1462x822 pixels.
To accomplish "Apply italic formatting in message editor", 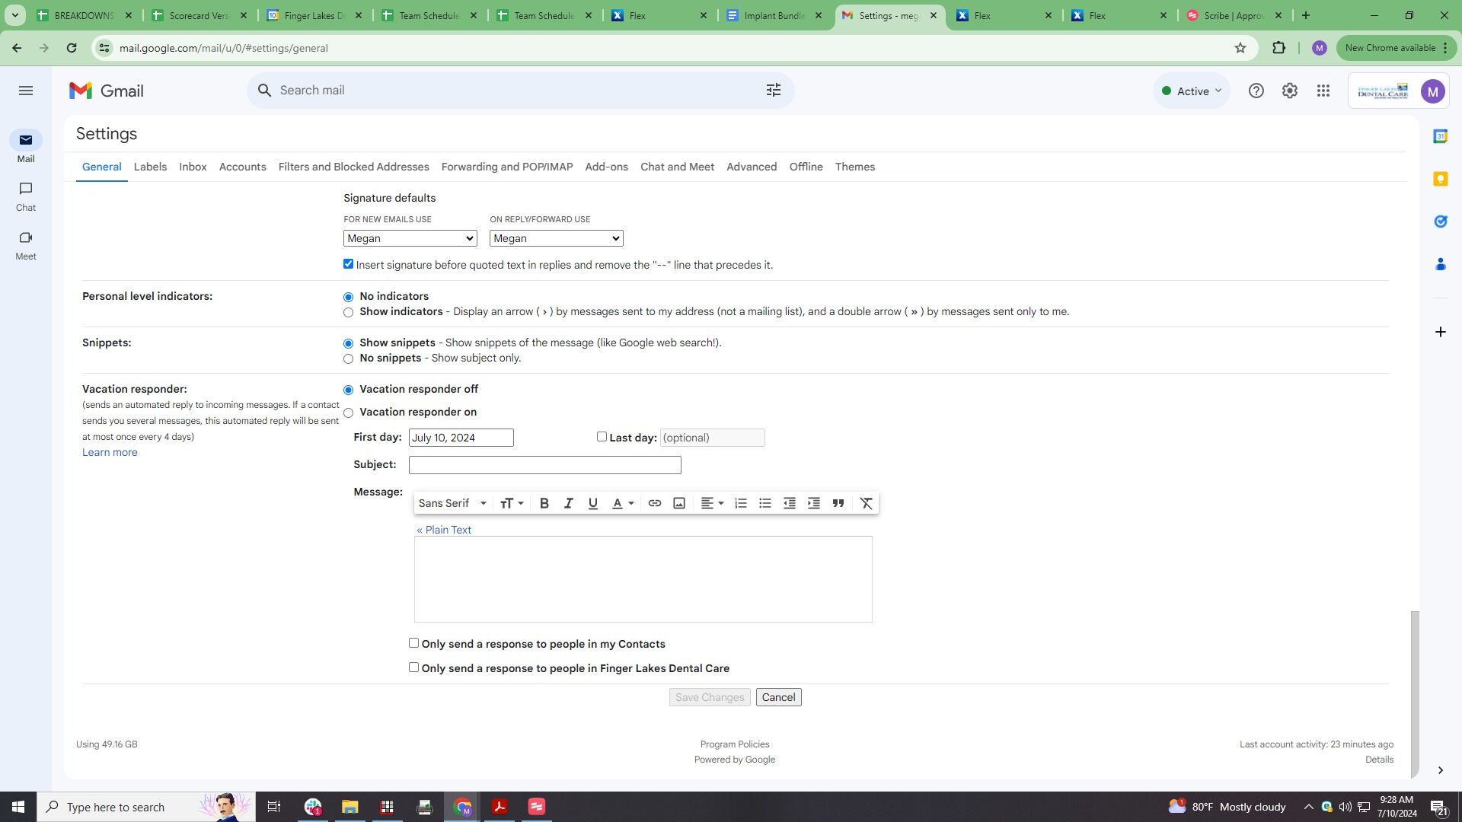I will (568, 503).
